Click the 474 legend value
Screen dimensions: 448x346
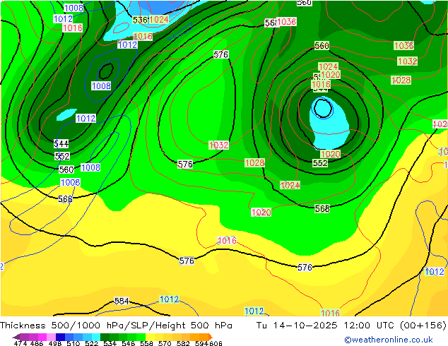tap(20, 343)
